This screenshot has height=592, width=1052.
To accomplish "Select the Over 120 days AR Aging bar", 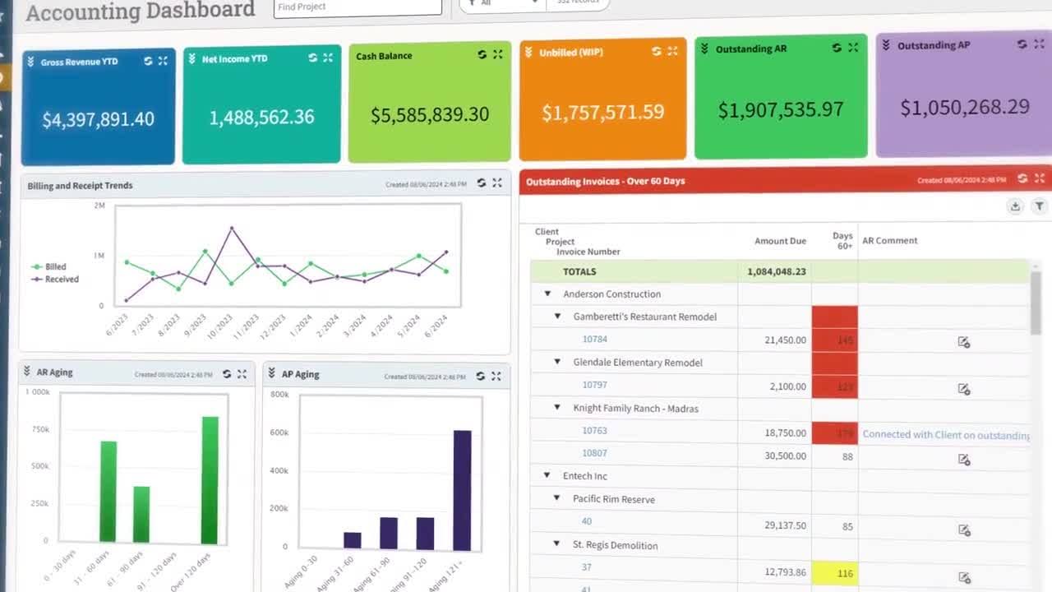I will tap(210, 480).
